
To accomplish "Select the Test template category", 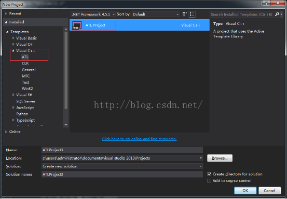I will coord(25,82).
